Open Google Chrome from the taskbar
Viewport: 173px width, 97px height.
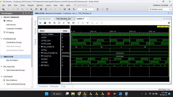click(x=79, y=94)
